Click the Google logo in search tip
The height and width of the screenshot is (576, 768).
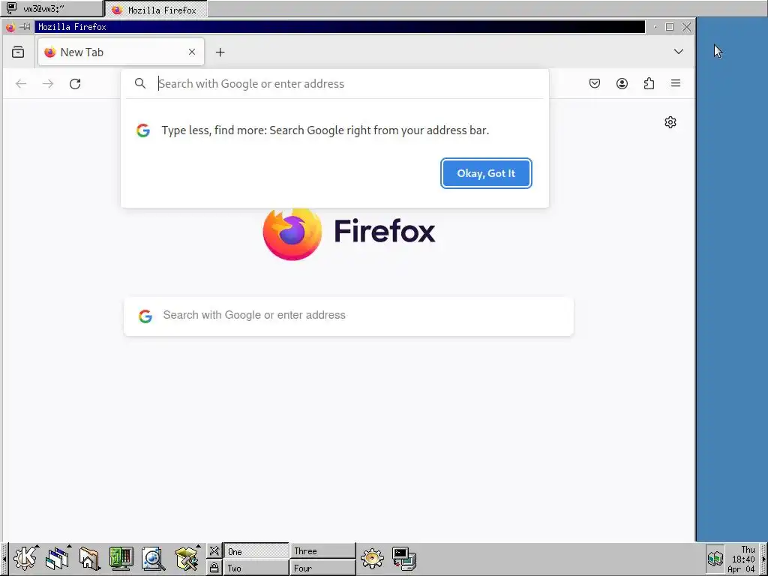(x=143, y=130)
